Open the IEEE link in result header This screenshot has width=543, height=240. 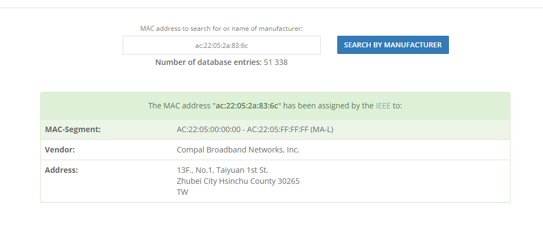coord(383,106)
